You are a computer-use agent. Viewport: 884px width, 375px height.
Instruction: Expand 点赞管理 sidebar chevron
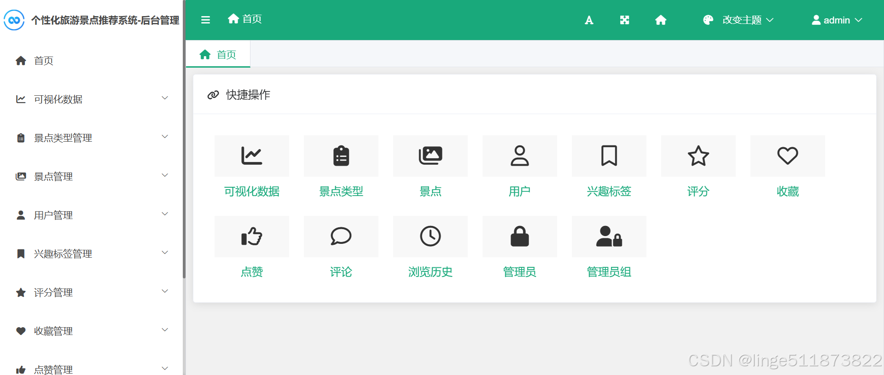(165, 369)
